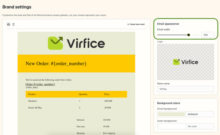
Task: Click the Virfice logo in email preview
Action: (x=76, y=43)
